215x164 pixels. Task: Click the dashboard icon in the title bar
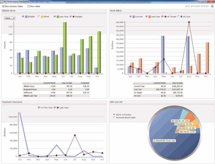tap(2, 2)
